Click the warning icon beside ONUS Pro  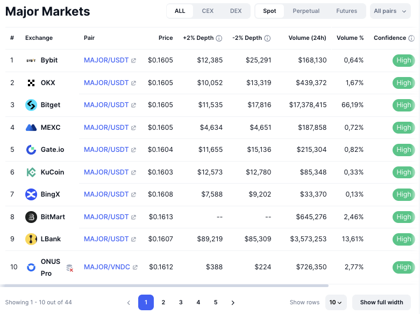[70, 268]
